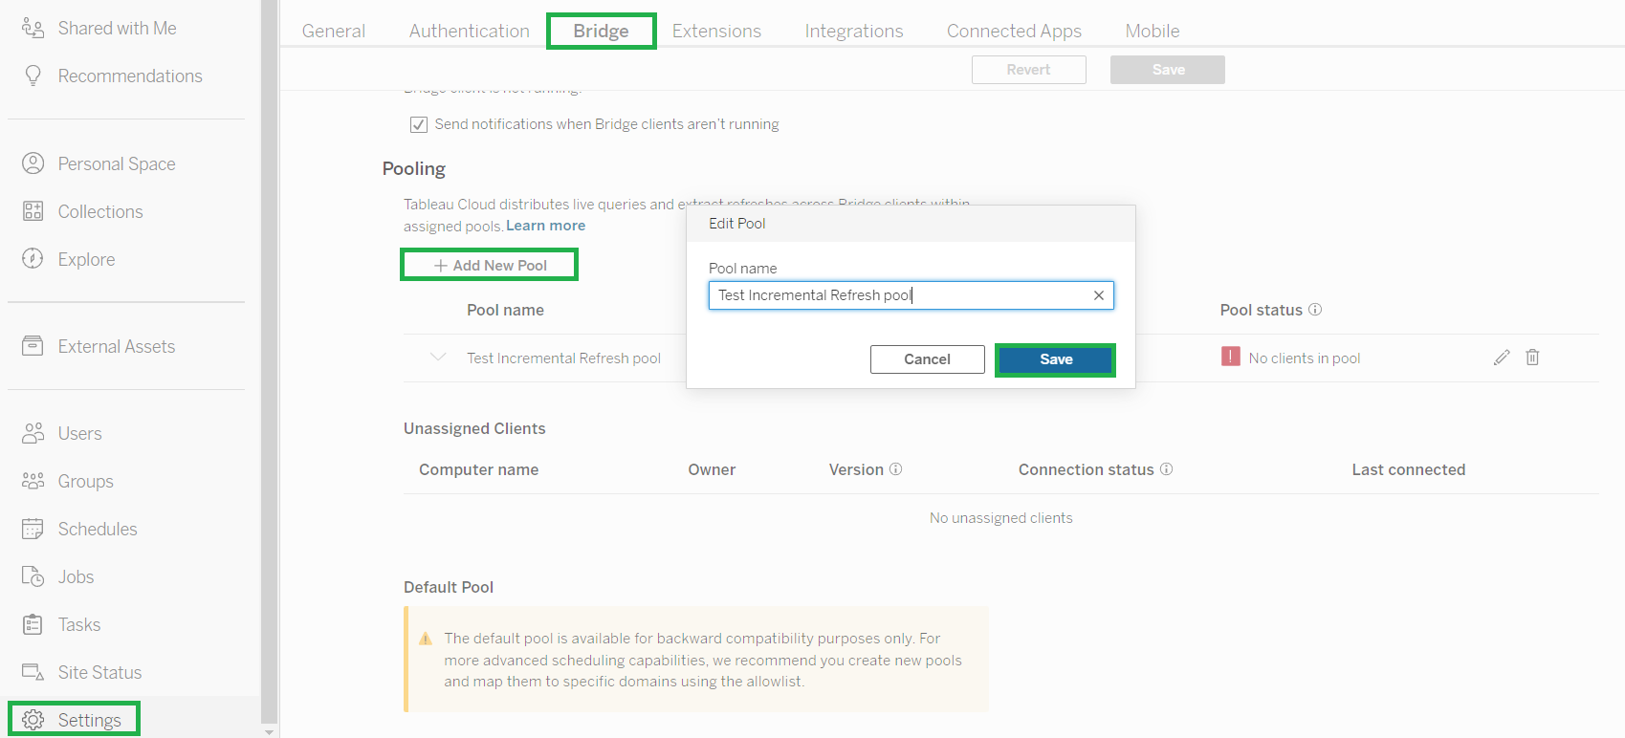The image size is (1625, 738).
Task: Open Settings gear item
Action: [x=74, y=719]
